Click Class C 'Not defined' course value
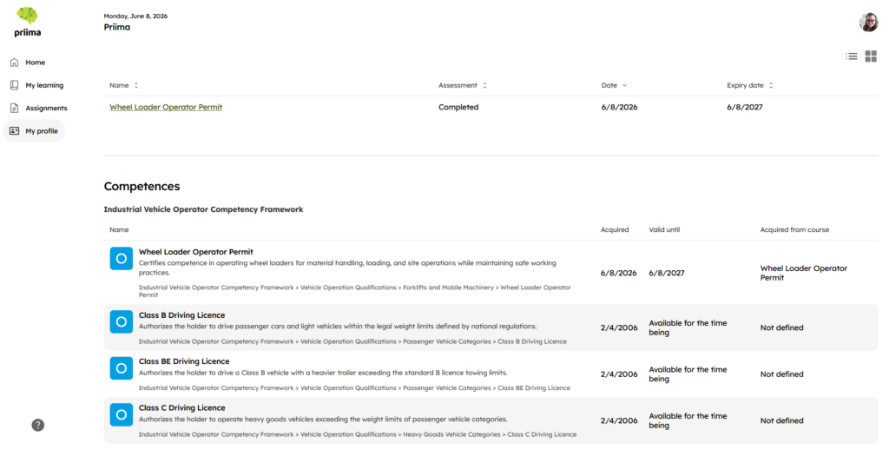This screenshot has width=889, height=463. point(782,421)
